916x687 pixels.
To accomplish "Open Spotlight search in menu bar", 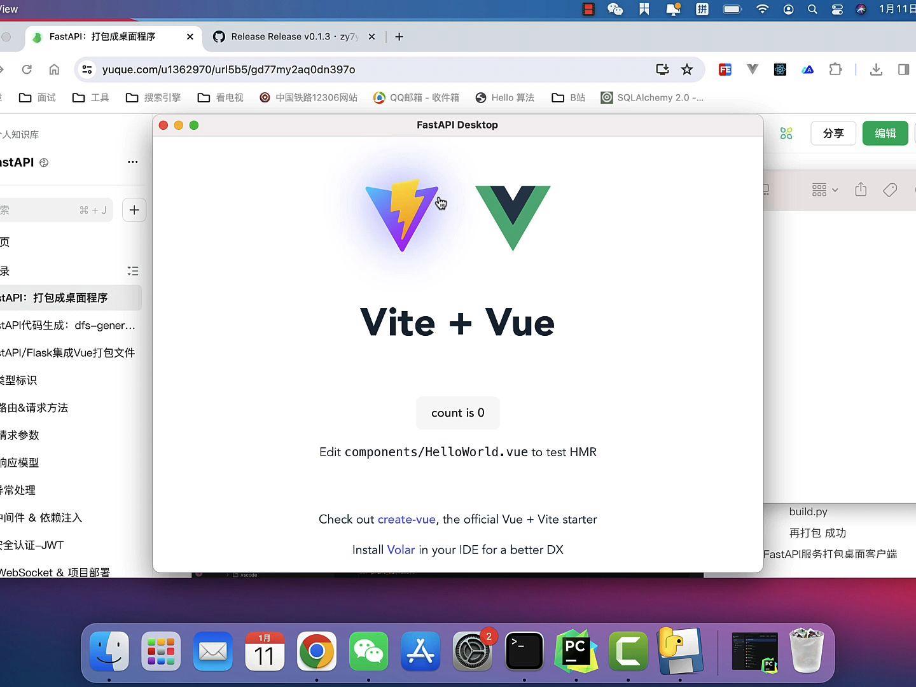I will 812,9.
